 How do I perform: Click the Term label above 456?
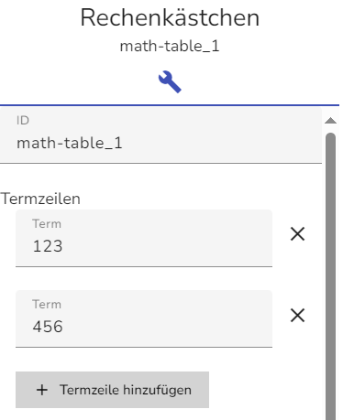pyautogui.click(x=47, y=305)
